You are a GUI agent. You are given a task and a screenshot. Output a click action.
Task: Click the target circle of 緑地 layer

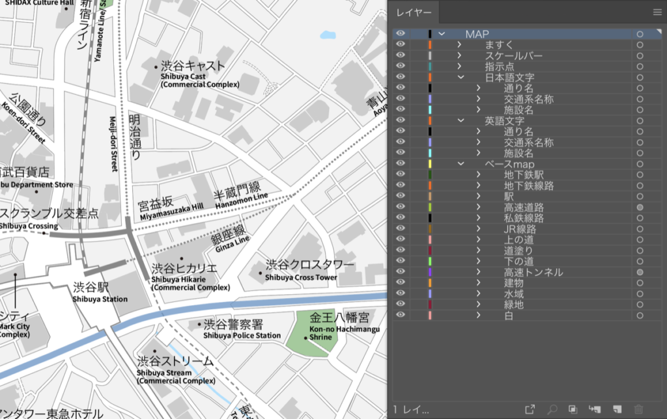pos(640,304)
